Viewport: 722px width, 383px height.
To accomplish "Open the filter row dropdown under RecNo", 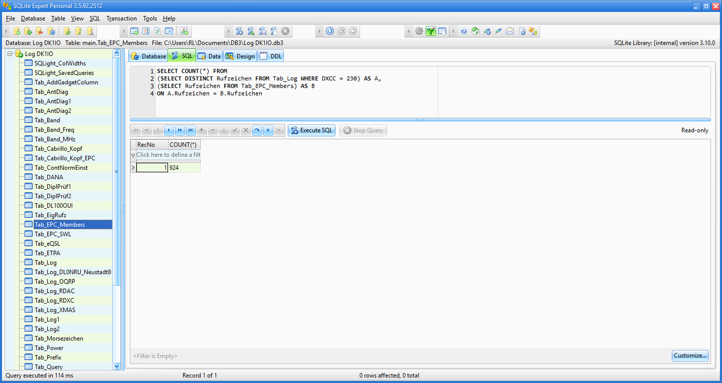I will (133, 155).
